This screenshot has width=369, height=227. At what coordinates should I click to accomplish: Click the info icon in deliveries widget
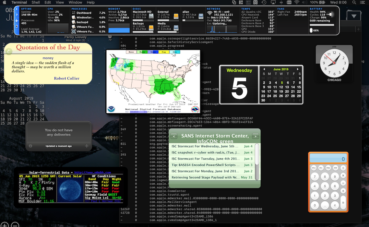(30, 146)
